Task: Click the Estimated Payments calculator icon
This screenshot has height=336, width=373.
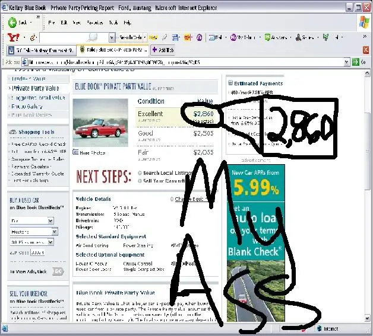Action: tap(230, 83)
